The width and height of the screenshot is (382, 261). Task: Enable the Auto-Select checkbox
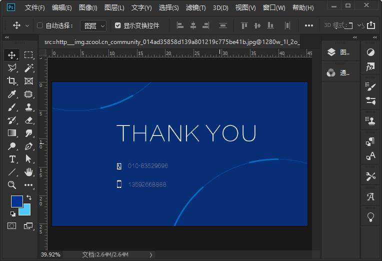[x=39, y=25]
